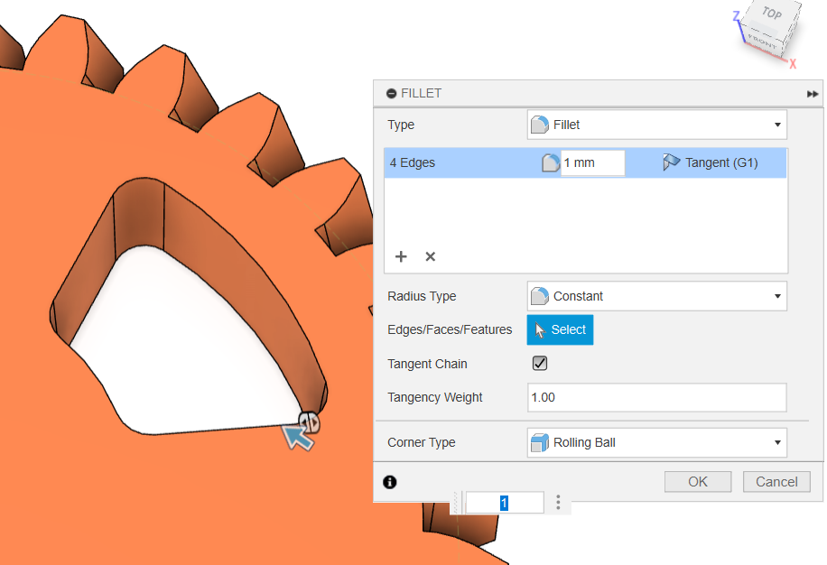
Task: Click the info icon at dialog bottom
Action: [389, 482]
